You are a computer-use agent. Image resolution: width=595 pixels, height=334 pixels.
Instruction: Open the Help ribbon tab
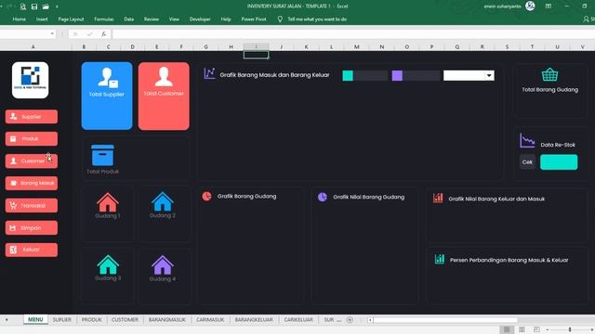point(226,19)
